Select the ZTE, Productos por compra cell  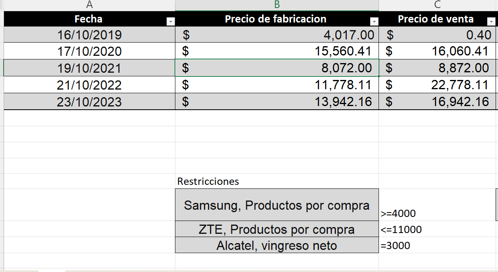click(277, 229)
